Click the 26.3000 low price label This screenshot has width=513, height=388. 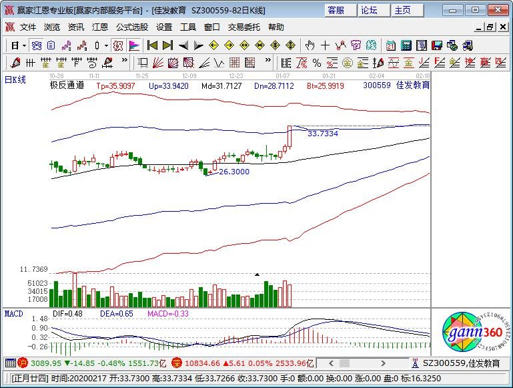click(234, 171)
